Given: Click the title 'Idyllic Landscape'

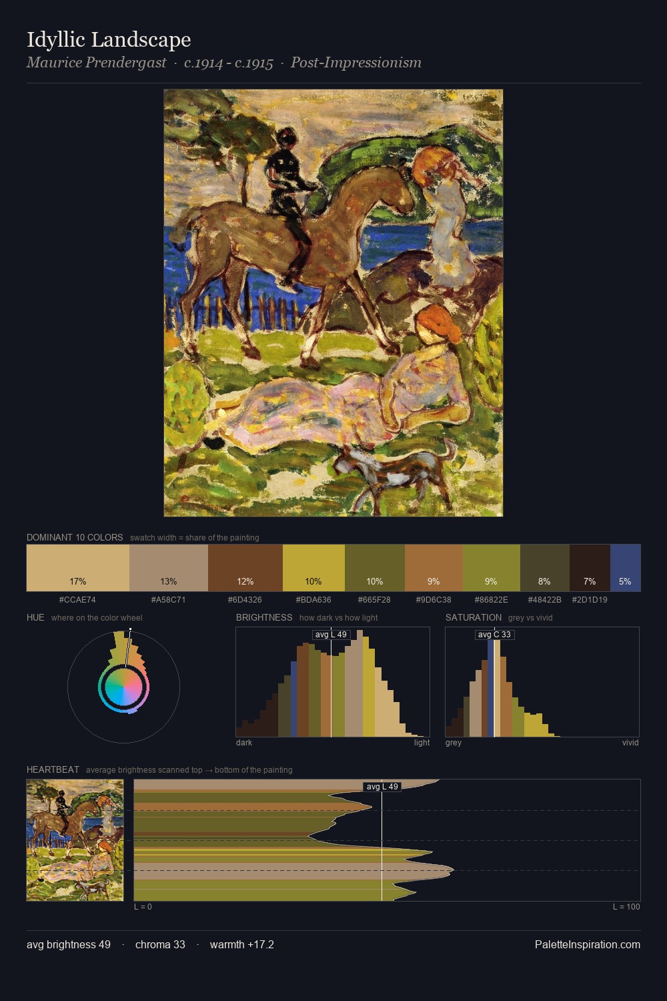Looking at the screenshot, I should (109, 40).
